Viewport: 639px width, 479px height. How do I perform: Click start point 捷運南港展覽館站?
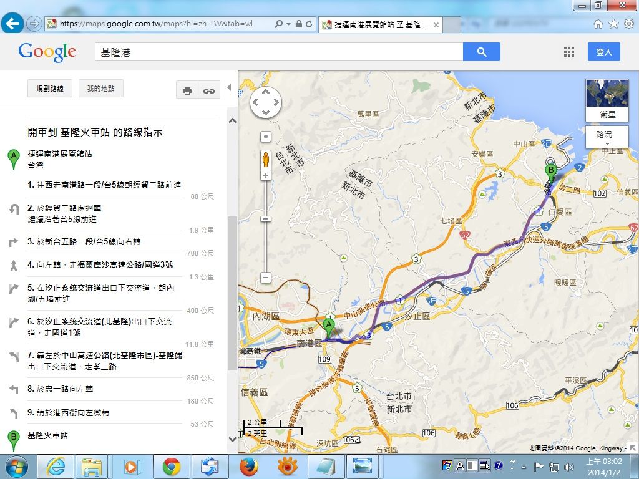click(60, 154)
